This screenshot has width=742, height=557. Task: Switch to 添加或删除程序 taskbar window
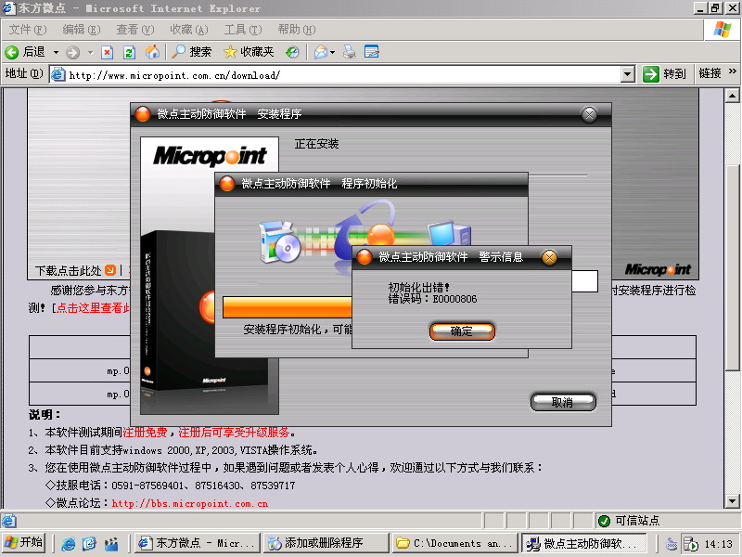pyautogui.click(x=325, y=543)
